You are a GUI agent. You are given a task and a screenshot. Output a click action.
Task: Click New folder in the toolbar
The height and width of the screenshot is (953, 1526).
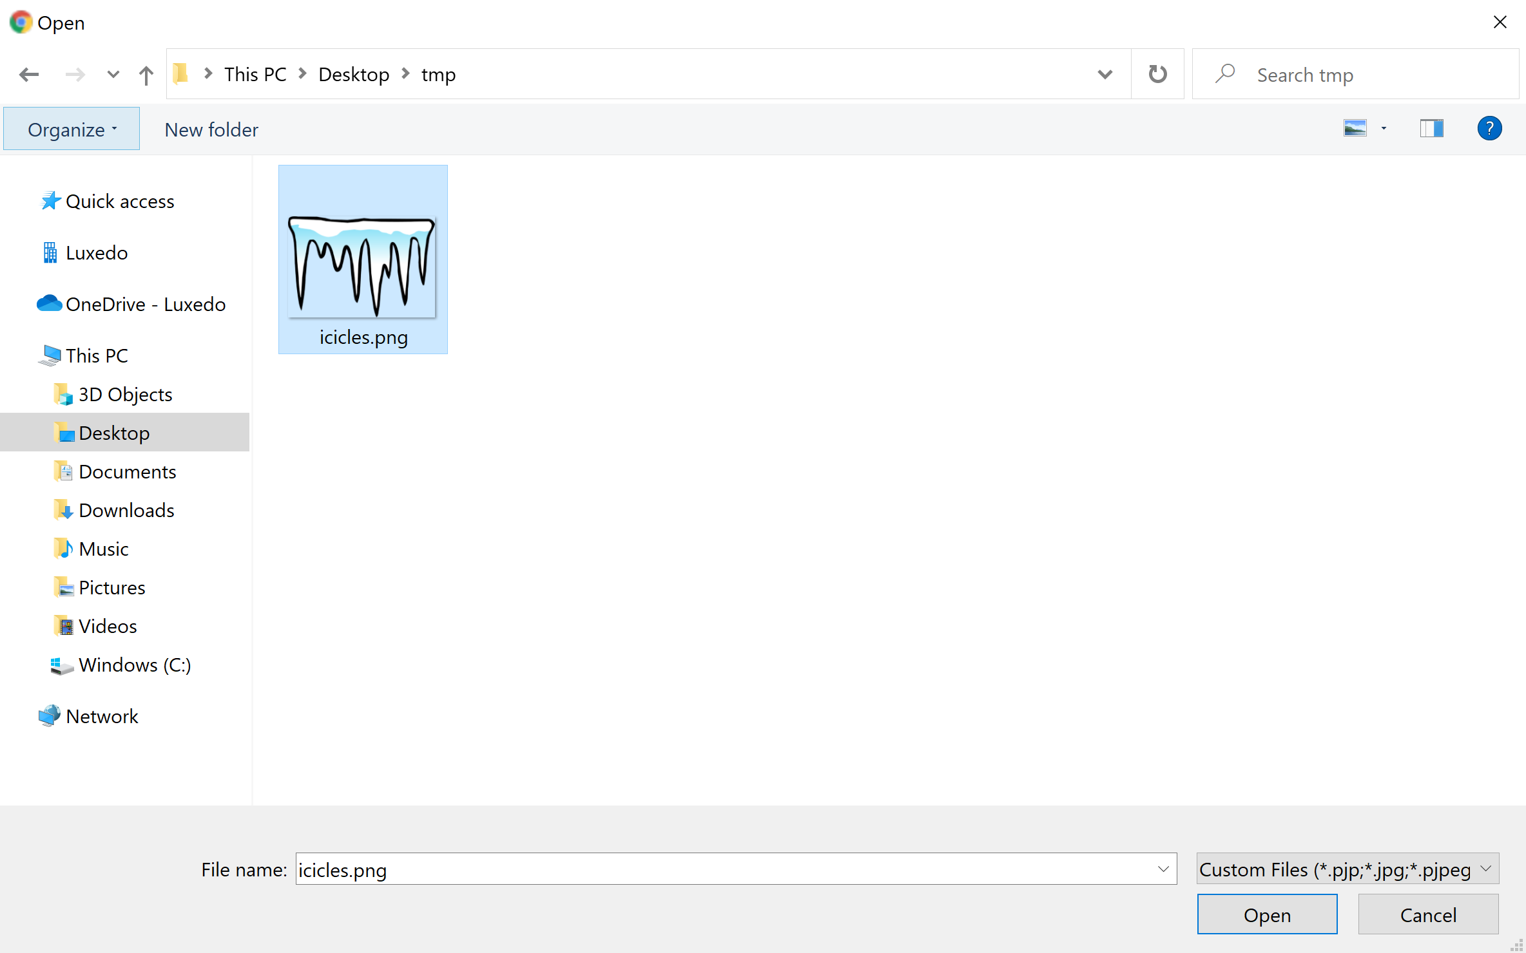[x=211, y=129]
